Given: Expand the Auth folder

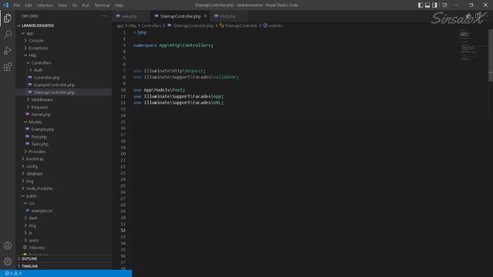Looking at the screenshot, I should click(38, 70).
